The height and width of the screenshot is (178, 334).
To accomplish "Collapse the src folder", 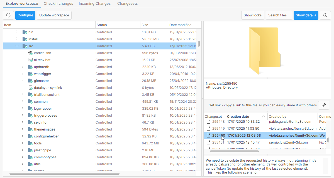I will (17, 46).
